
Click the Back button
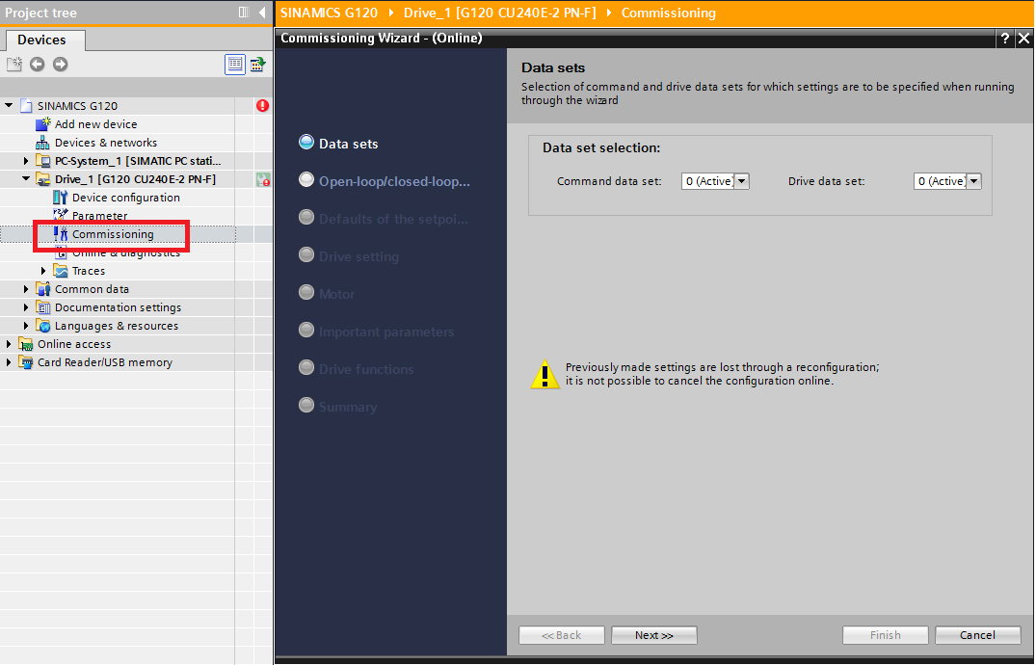click(x=562, y=635)
